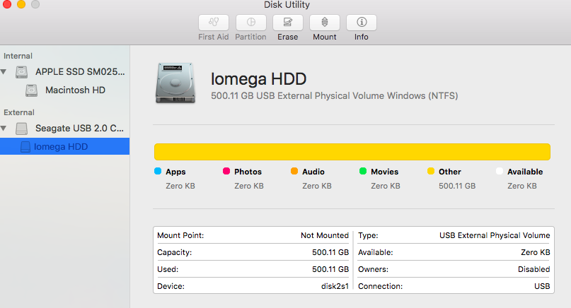This screenshot has width=571, height=308.
Task: Click the Movies legend label
Action: pos(384,172)
